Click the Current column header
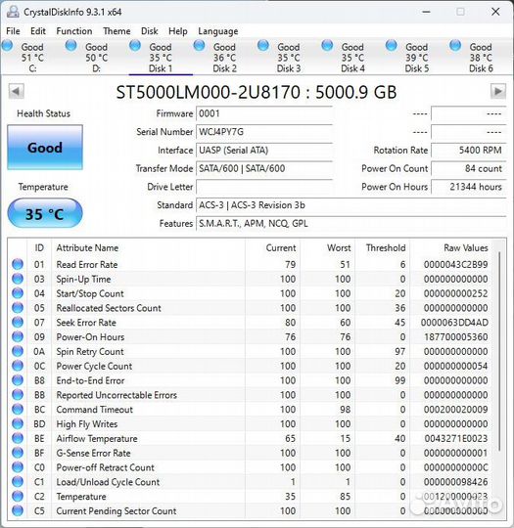Screen dimensions: 514x528 (x=272, y=247)
